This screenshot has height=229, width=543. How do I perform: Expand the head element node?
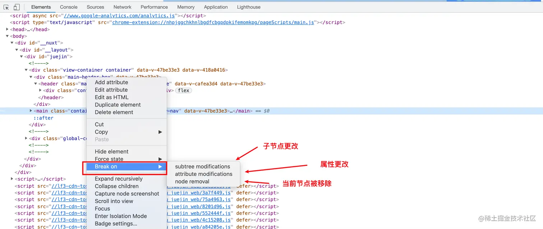pyautogui.click(x=8, y=29)
